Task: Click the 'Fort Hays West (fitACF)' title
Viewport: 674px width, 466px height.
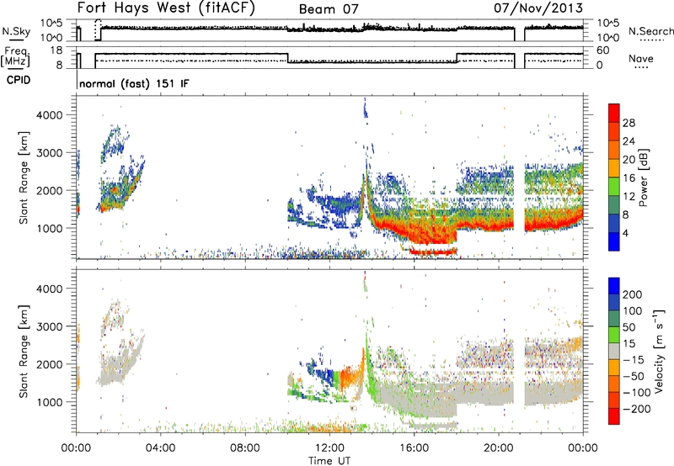Action: [166, 8]
